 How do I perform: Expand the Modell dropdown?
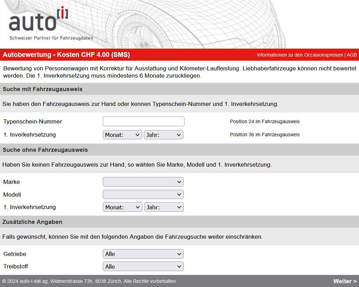point(143,195)
